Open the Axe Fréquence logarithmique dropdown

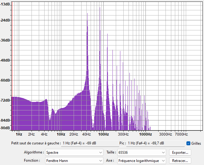pyautogui.click(x=142, y=161)
